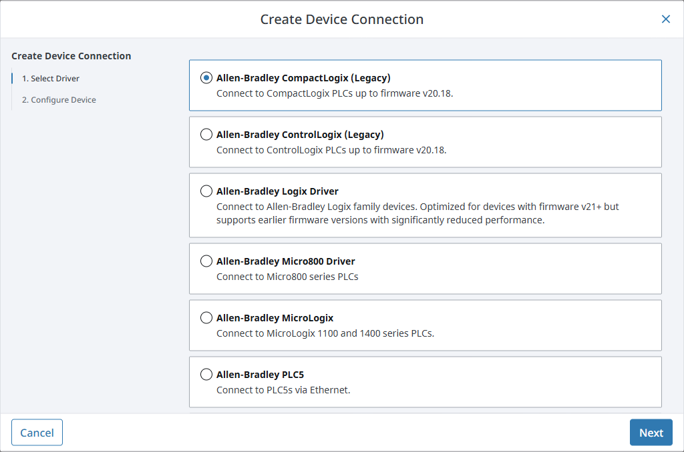Click the Cancel button

(37, 433)
